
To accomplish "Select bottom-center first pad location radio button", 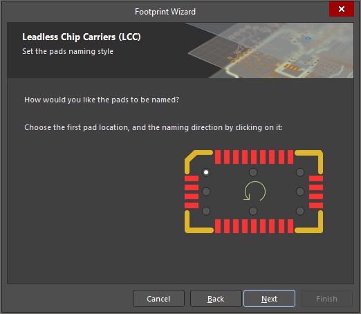I will 253,211.
